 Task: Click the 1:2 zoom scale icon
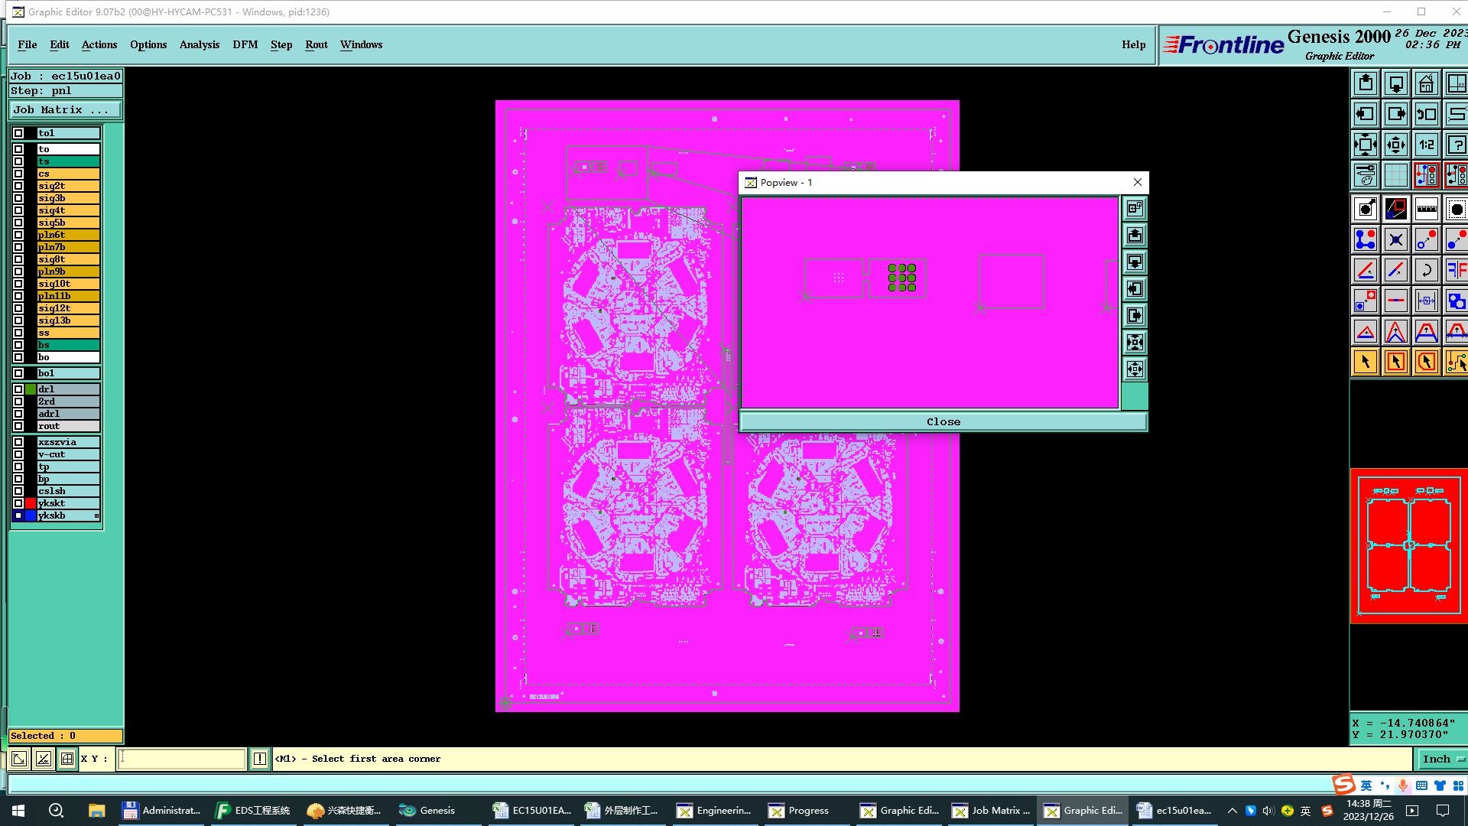point(1426,145)
